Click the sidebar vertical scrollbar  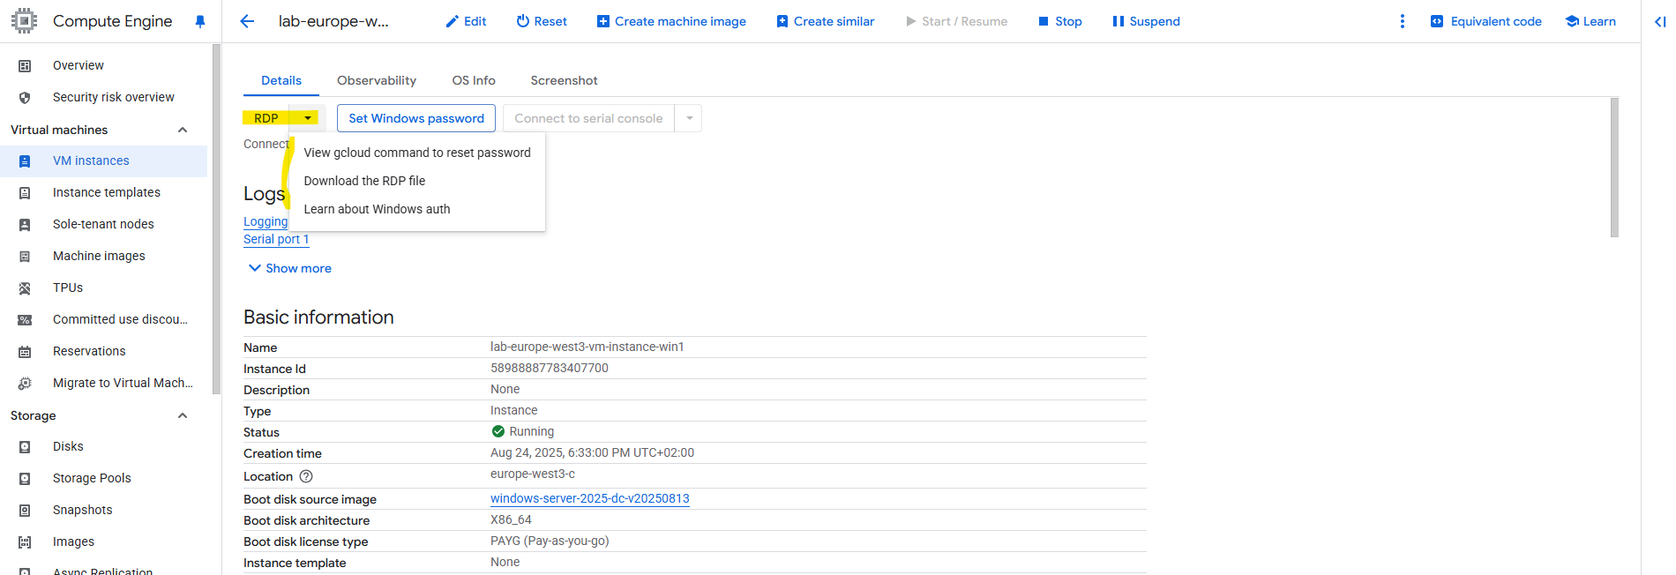pyautogui.click(x=216, y=220)
